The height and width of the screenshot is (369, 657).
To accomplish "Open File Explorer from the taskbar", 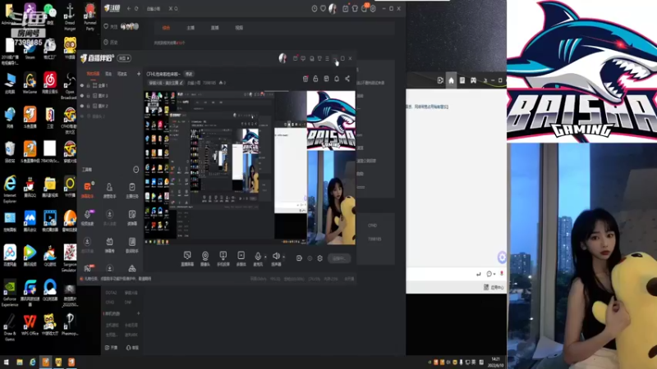I will pos(19,362).
